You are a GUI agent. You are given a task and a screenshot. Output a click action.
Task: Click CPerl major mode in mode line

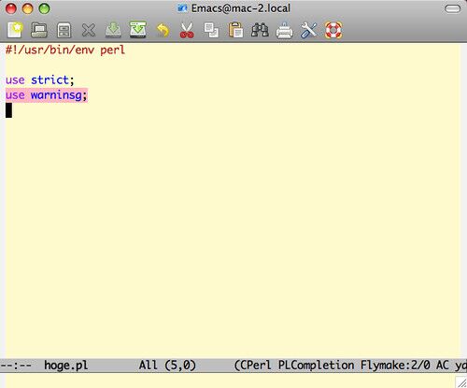(x=255, y=365)
